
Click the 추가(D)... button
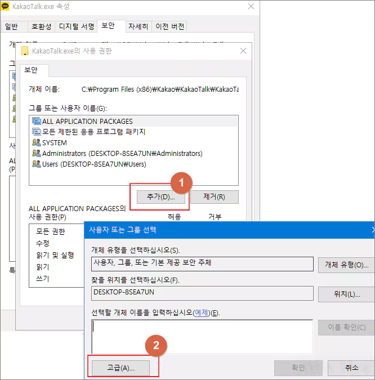point(161,197)
